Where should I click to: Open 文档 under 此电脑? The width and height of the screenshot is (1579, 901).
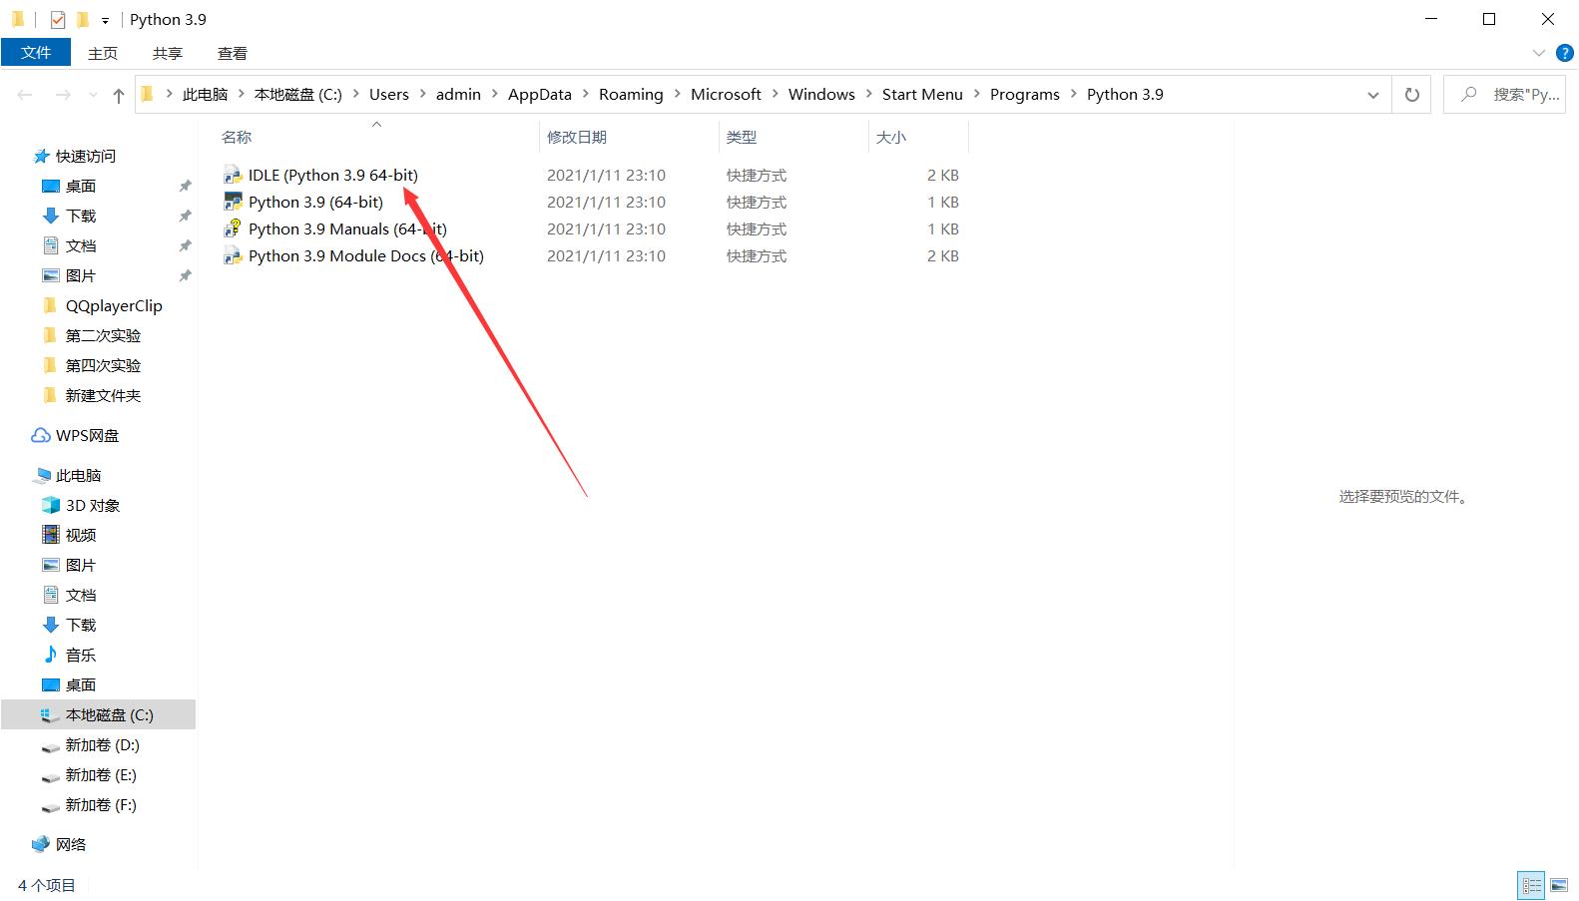(80, 596)
